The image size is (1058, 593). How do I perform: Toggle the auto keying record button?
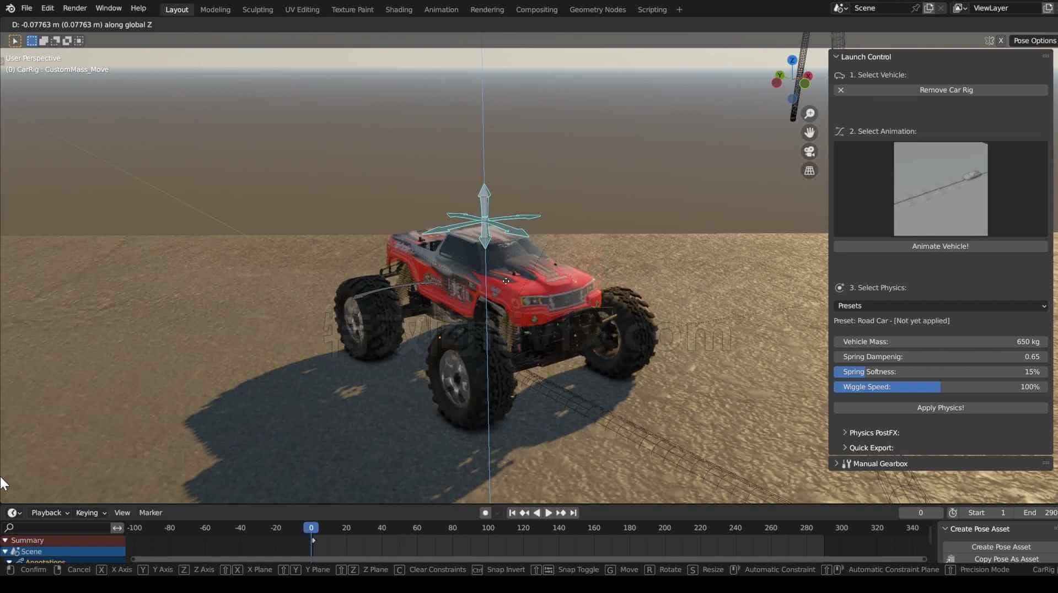[x=485, y=513]
